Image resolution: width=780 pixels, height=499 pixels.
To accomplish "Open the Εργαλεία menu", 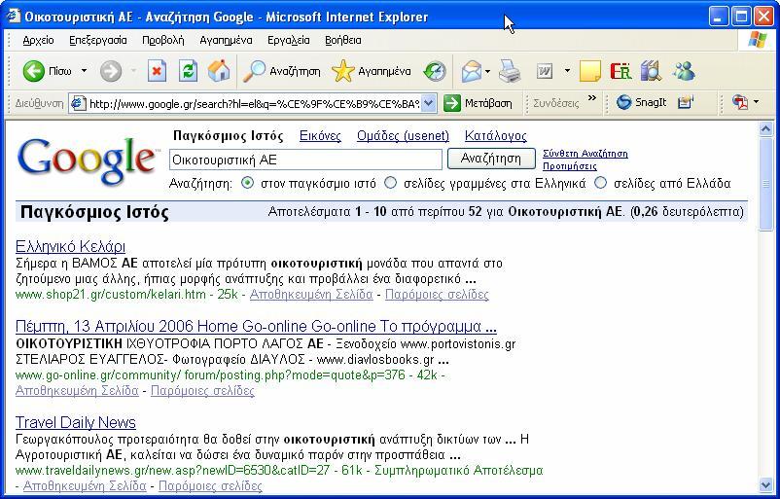I will [x=289, y=40].
